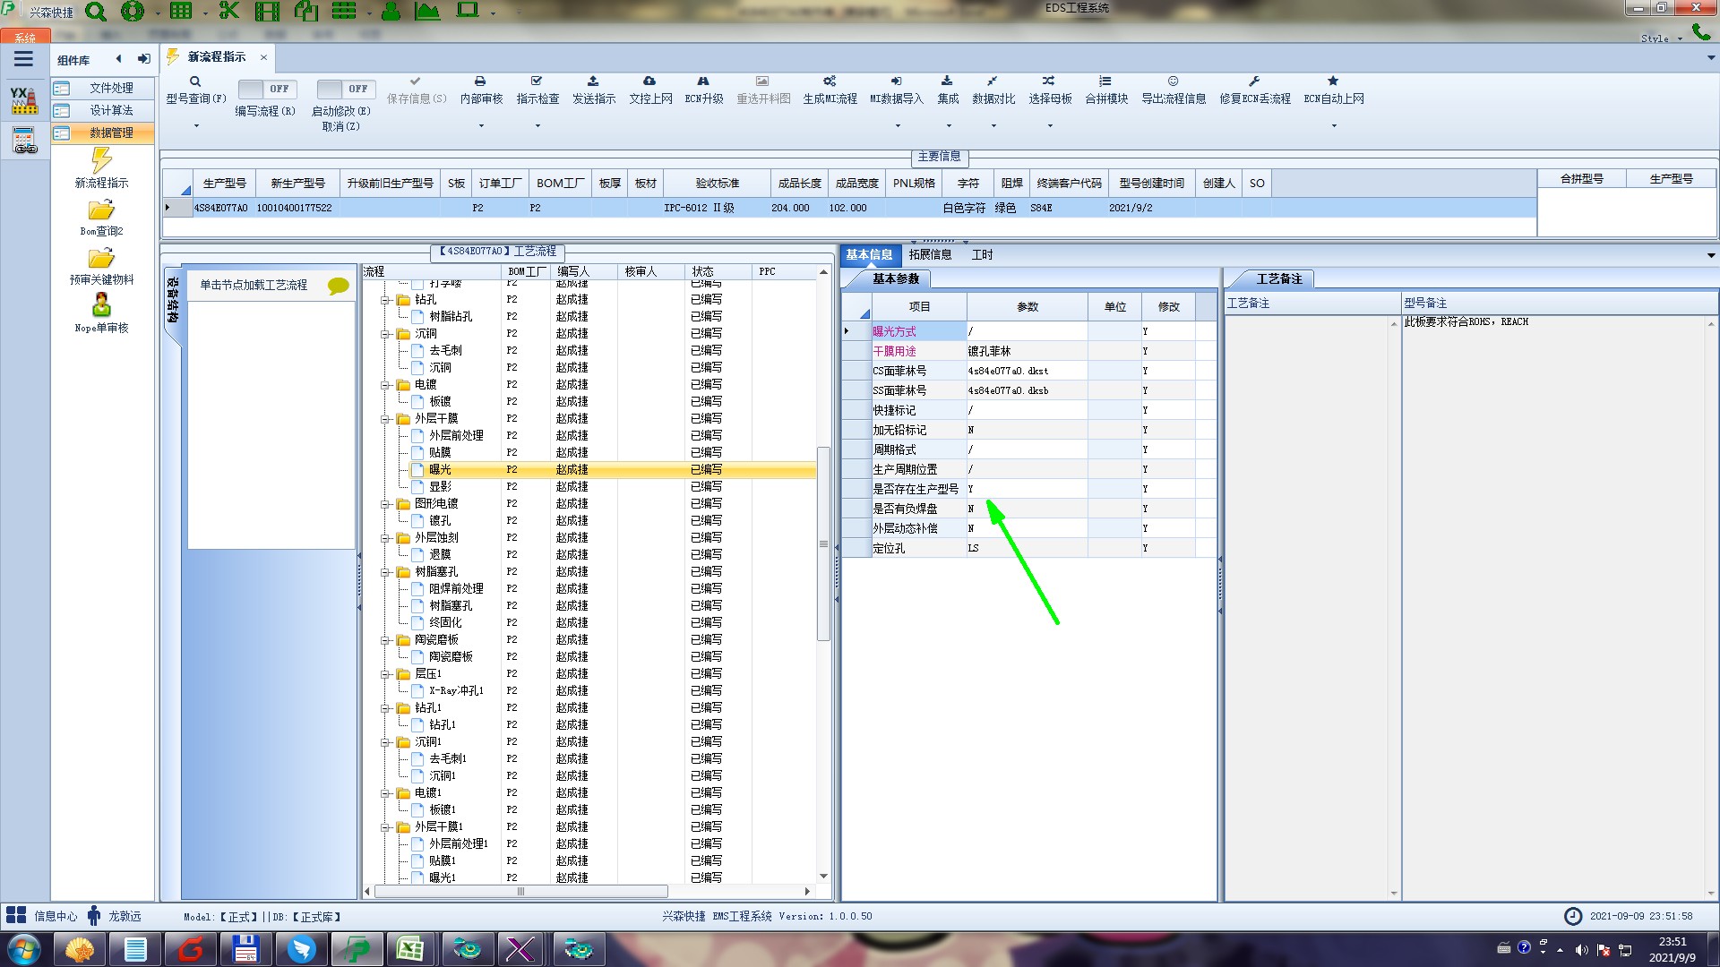
Task: Toggle the 编写流程 OFF switch
Action: 265,89
